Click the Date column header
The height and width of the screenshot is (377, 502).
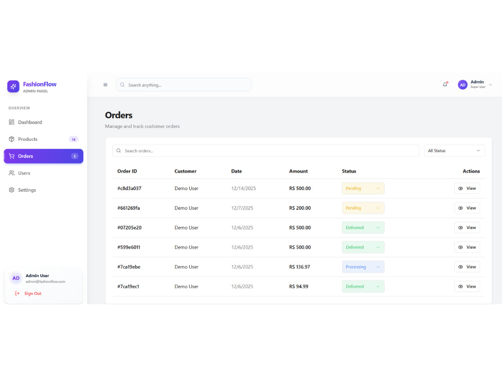[236, 171]
